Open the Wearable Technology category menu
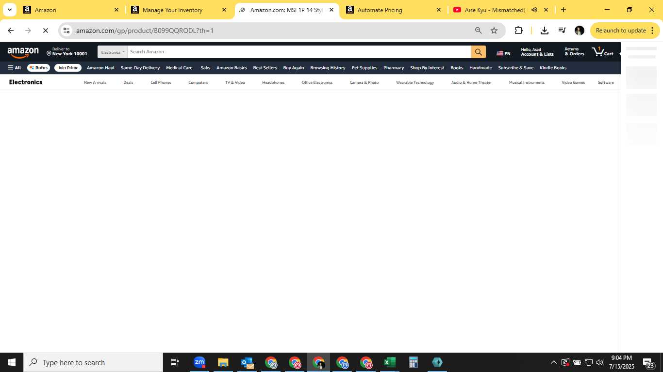The image size is (663, 372). pyautogui.click(x=415, y=82)
